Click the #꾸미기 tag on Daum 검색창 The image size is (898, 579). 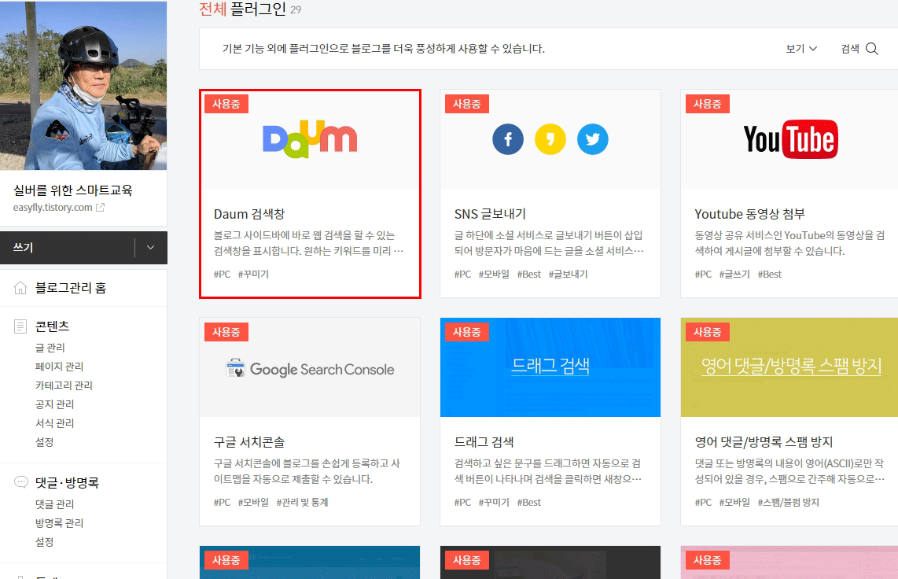253,275
